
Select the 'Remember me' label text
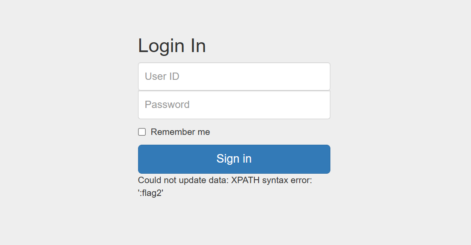coord(180,132)
